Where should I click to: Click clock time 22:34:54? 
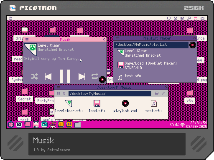click(199, 123)
